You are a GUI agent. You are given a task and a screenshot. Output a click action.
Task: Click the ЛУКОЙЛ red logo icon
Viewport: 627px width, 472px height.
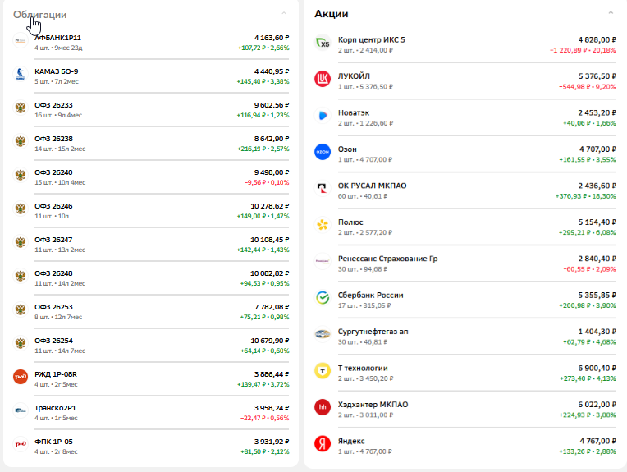[323, 79]
